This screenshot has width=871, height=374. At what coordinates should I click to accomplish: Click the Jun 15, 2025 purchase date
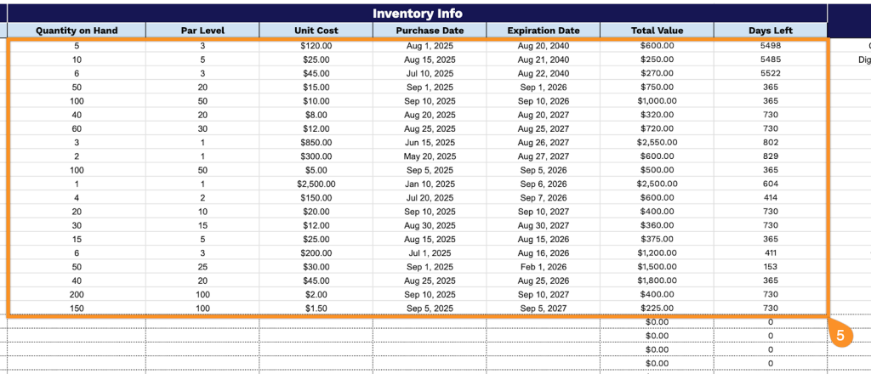430,142
